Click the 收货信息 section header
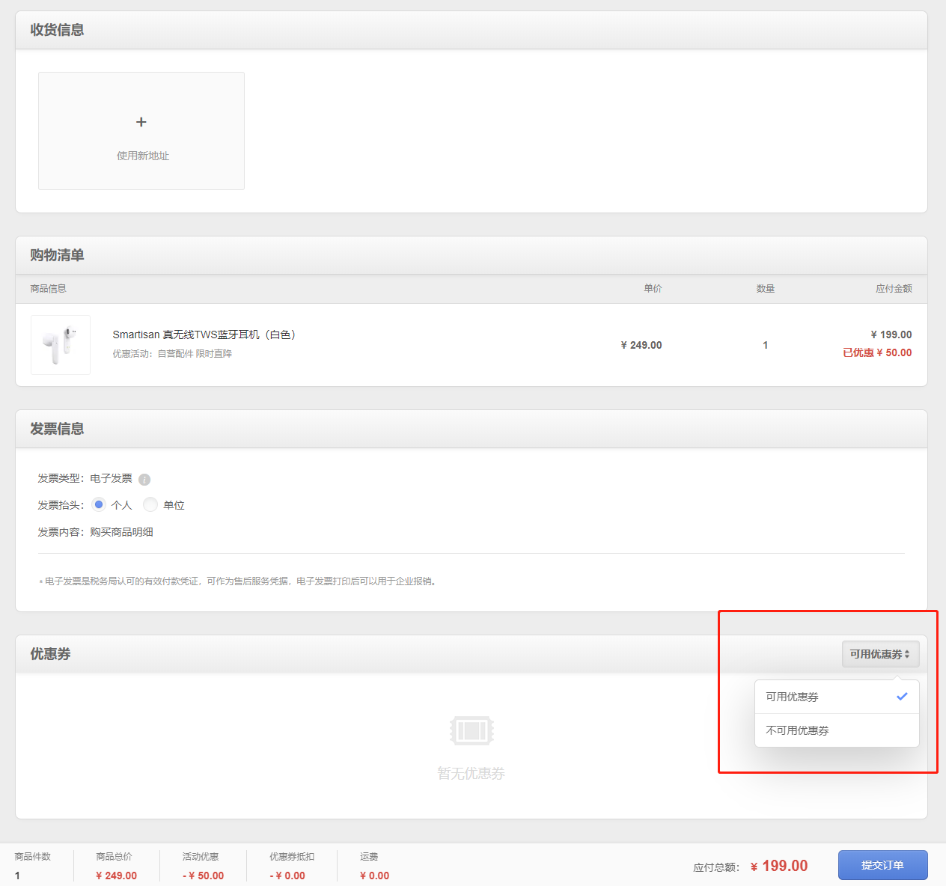The width and height of the screenshot is (946, 886). pos(57,30)
